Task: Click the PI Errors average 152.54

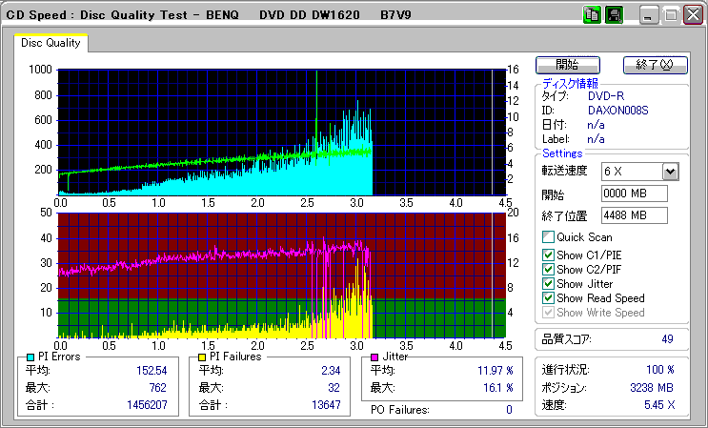Action: pyautogui.click(x=152, y=371)
